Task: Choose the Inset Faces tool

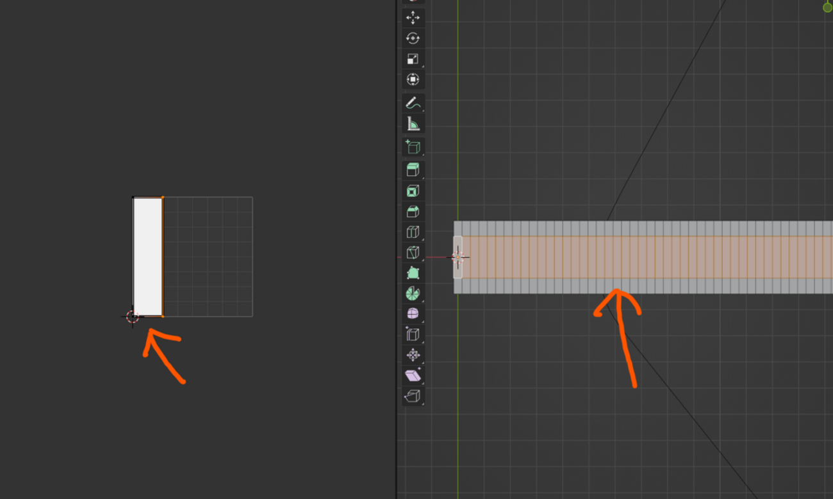Action: [x=413, y=191]
